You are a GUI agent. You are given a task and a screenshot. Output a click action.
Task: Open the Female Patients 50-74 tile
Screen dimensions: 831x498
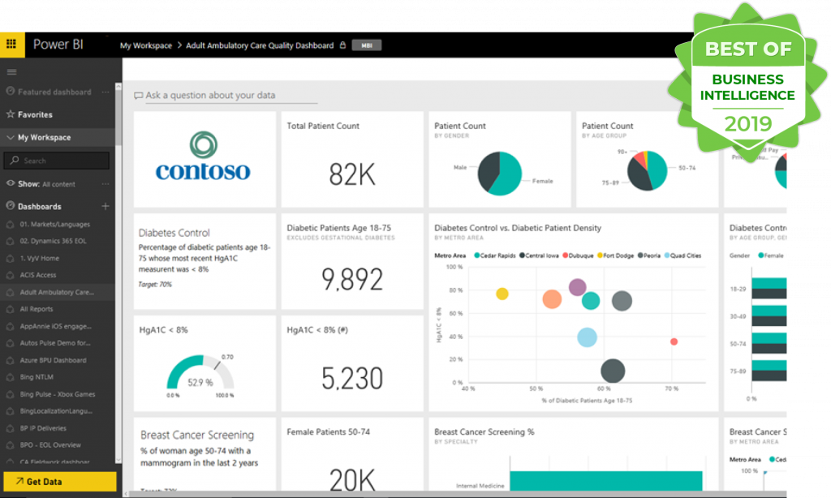352,454
